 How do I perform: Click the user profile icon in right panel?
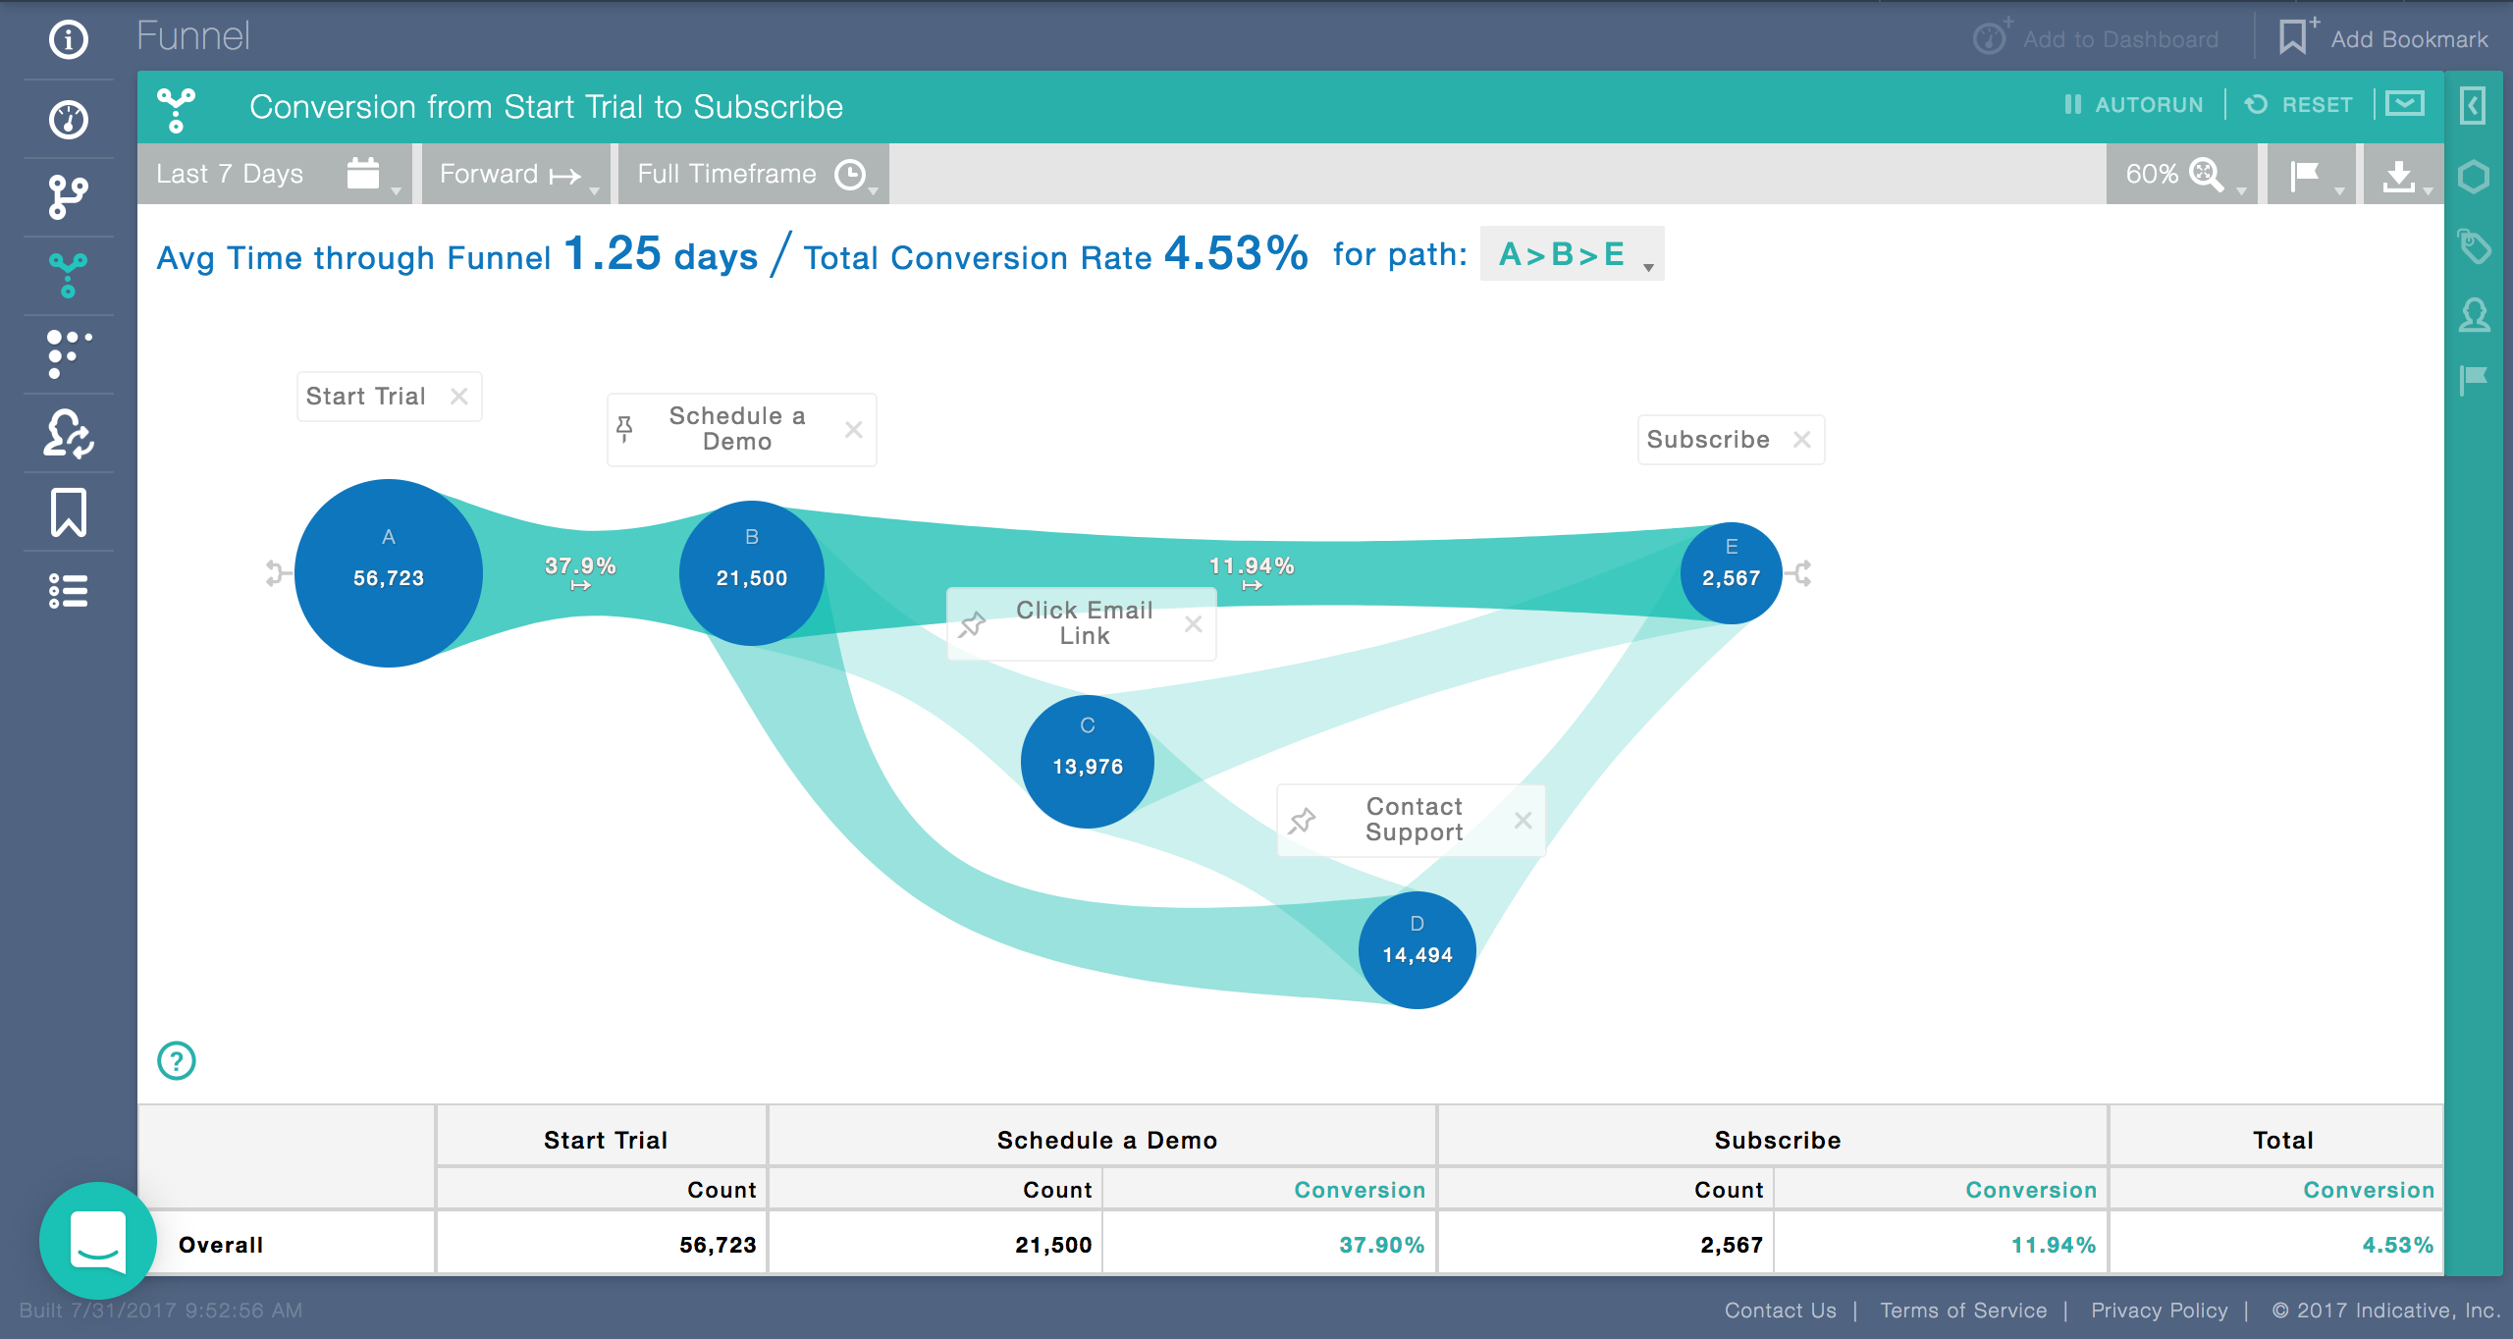[2475, 315]
